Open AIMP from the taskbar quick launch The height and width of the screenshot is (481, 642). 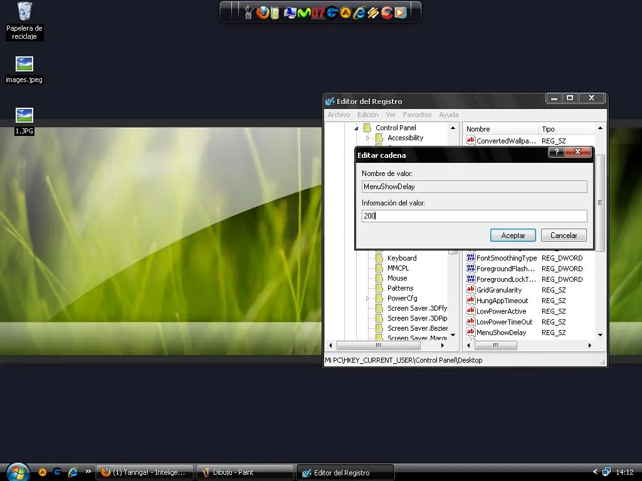coord(43,472)
